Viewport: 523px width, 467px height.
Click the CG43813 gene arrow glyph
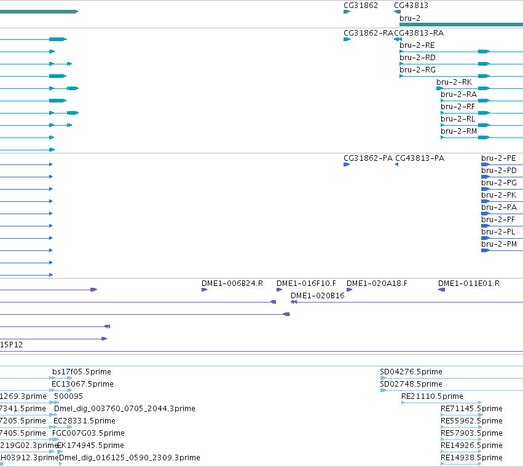tap(397, 12)
